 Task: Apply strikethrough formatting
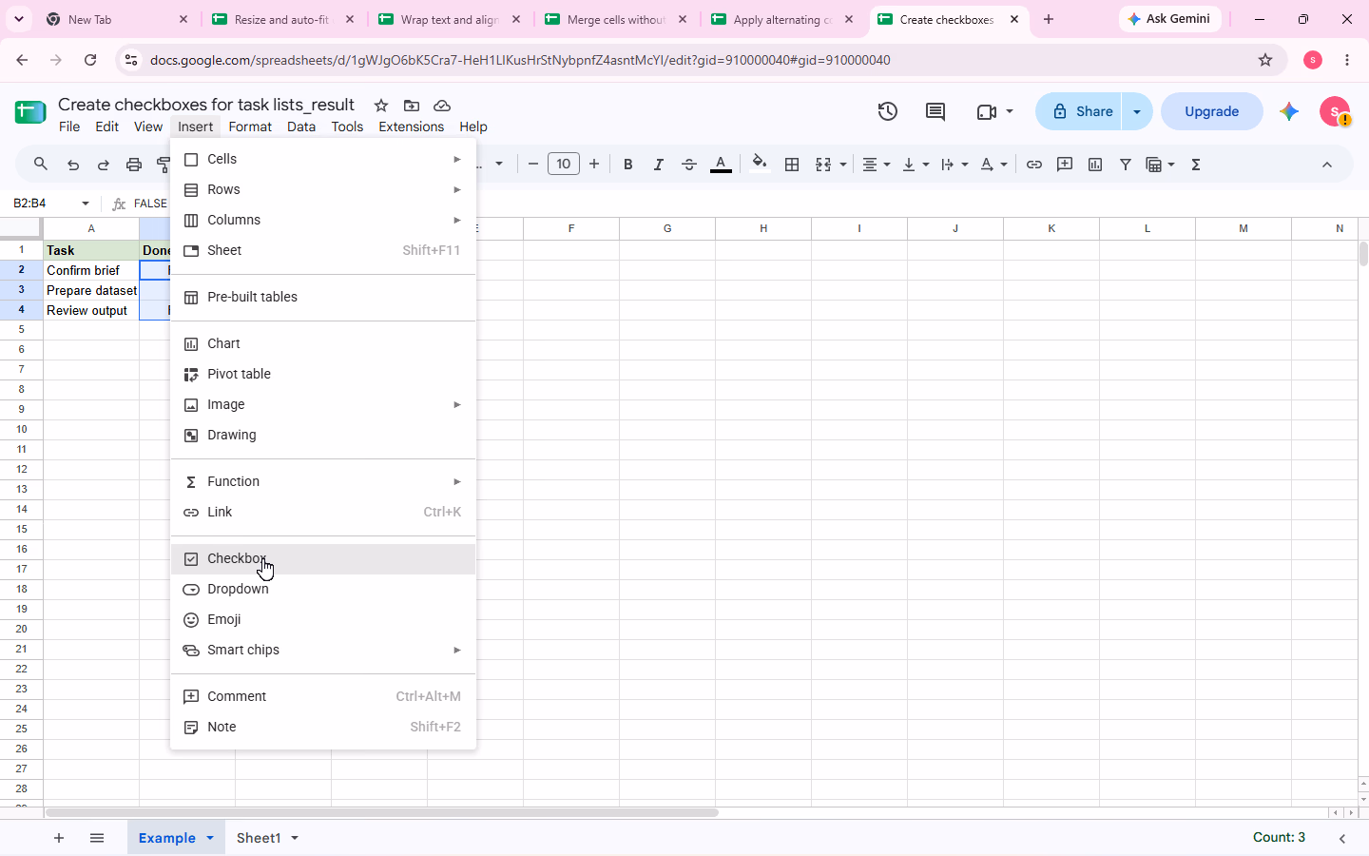click(x=689, y=165)
